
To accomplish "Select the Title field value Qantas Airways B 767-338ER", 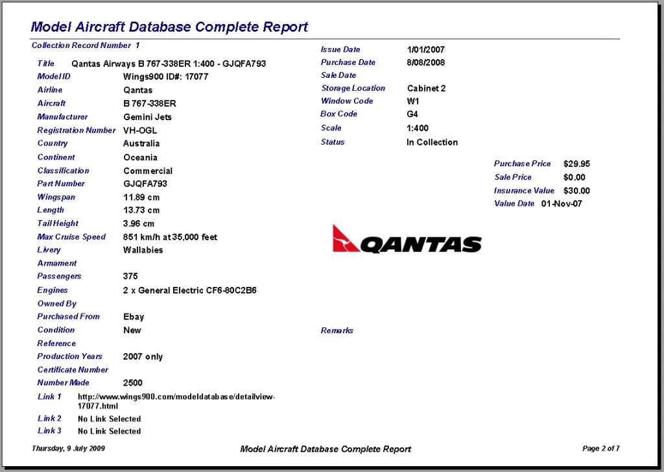I will [168, 64].
